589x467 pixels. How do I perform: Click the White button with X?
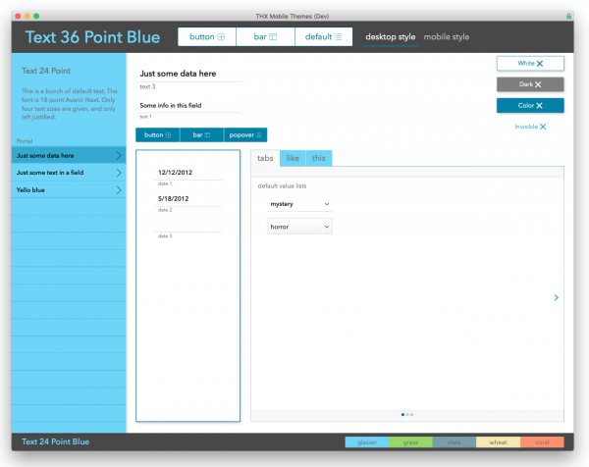(530, 64)
